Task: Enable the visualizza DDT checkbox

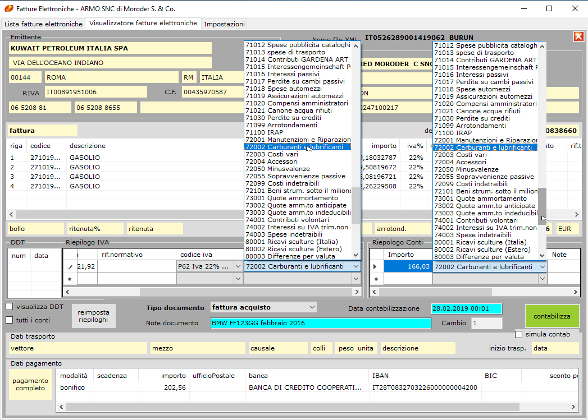Action: click(10, 307)
